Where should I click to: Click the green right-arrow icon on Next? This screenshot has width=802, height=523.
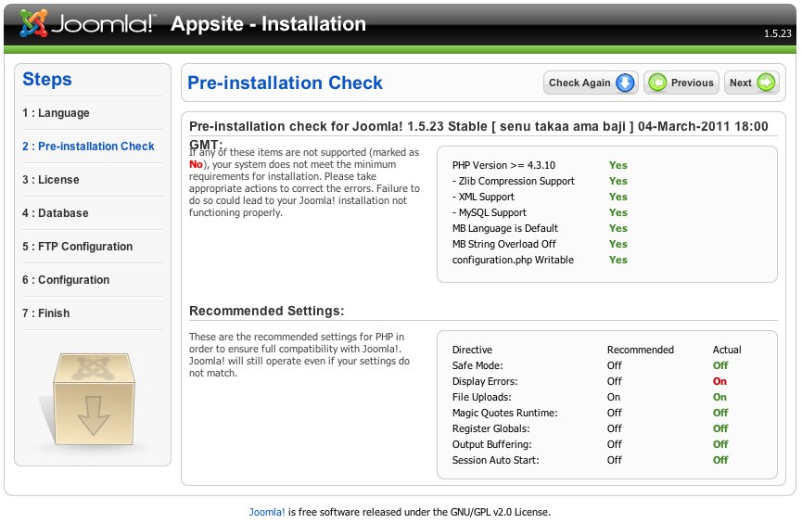tap(766, 83)
